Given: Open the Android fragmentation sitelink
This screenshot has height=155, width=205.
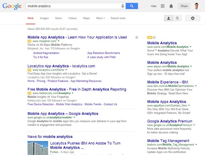Looking at the screenshot, I should (46, 53).
